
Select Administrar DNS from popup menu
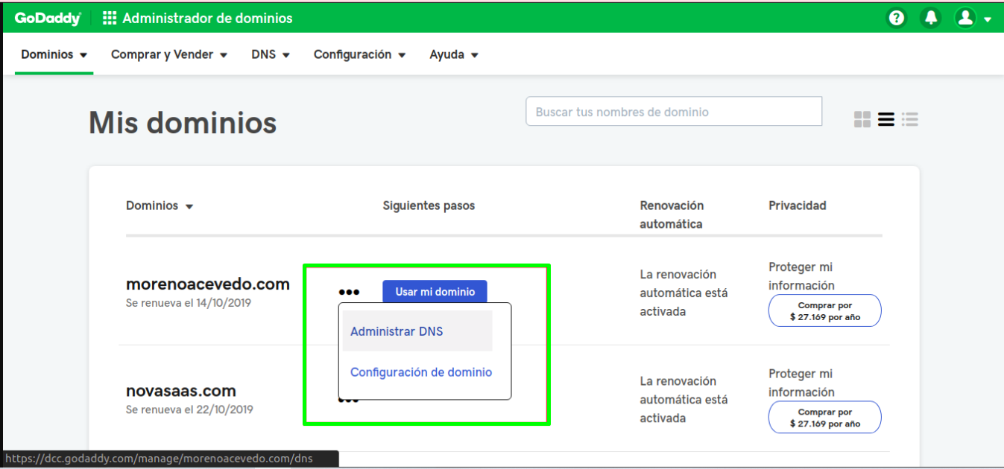[x=417, y=331]
